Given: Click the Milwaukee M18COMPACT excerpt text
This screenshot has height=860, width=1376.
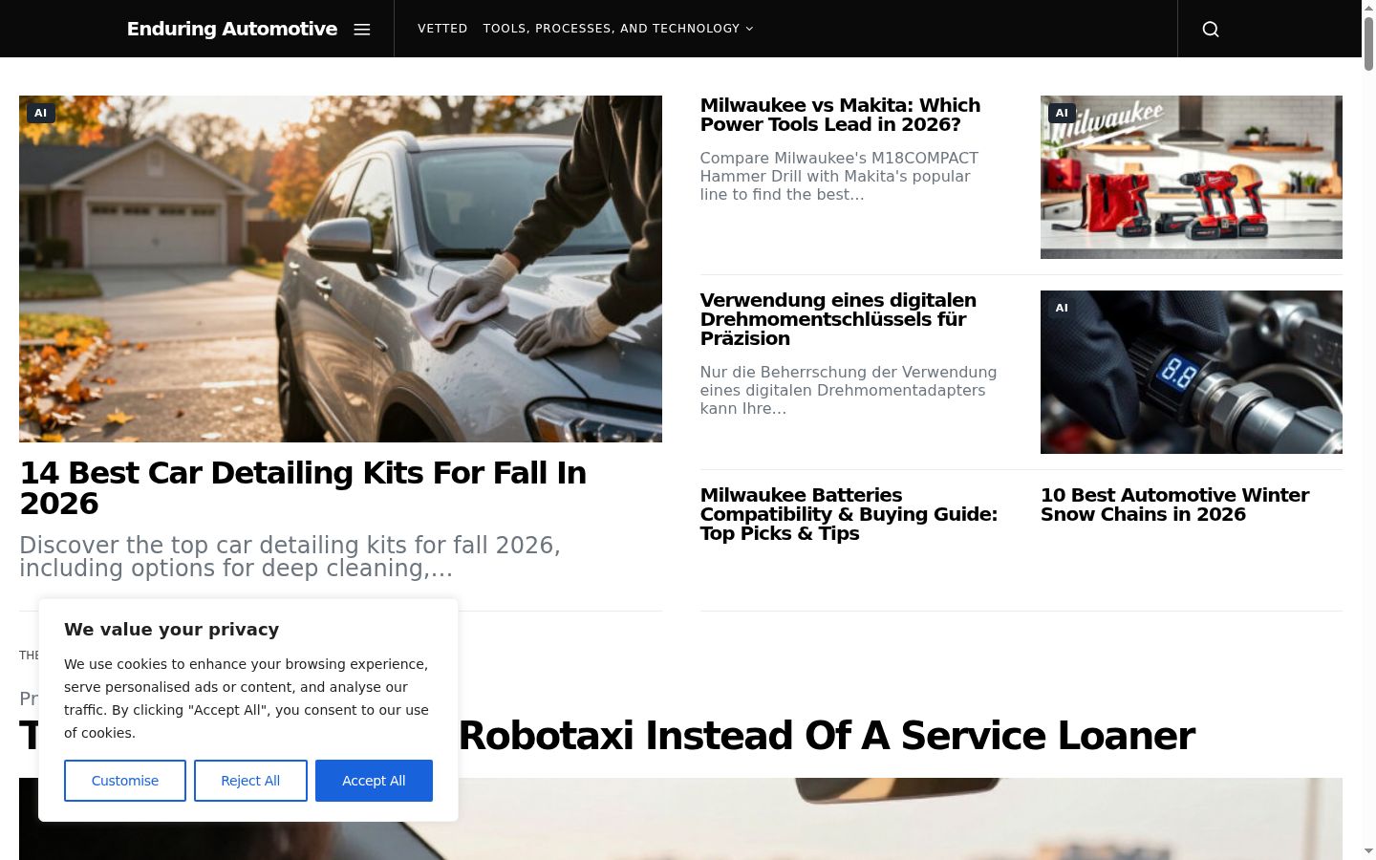Looking at the screenshot, I should 839,176.
